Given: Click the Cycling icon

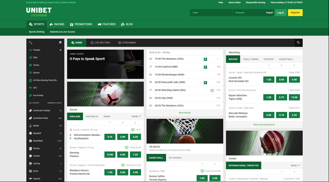Looking at the screenshot, I should pos(31,163).
